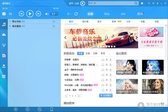168x112 pixels.
Task: Add 邓紫棋 - 龙卷风 to playlist
Action: pyautogui.click(x=107, y=60)
